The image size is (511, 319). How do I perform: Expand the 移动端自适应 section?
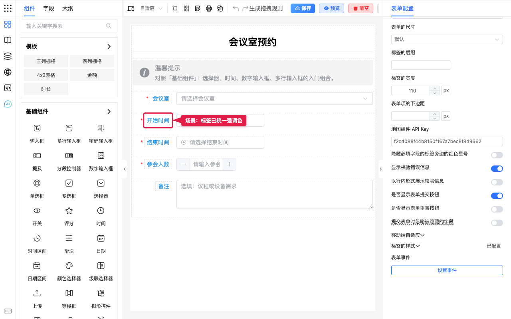pos(408,235)
